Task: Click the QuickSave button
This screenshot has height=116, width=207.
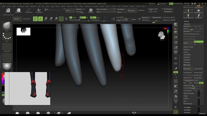Action: point(152,4)
